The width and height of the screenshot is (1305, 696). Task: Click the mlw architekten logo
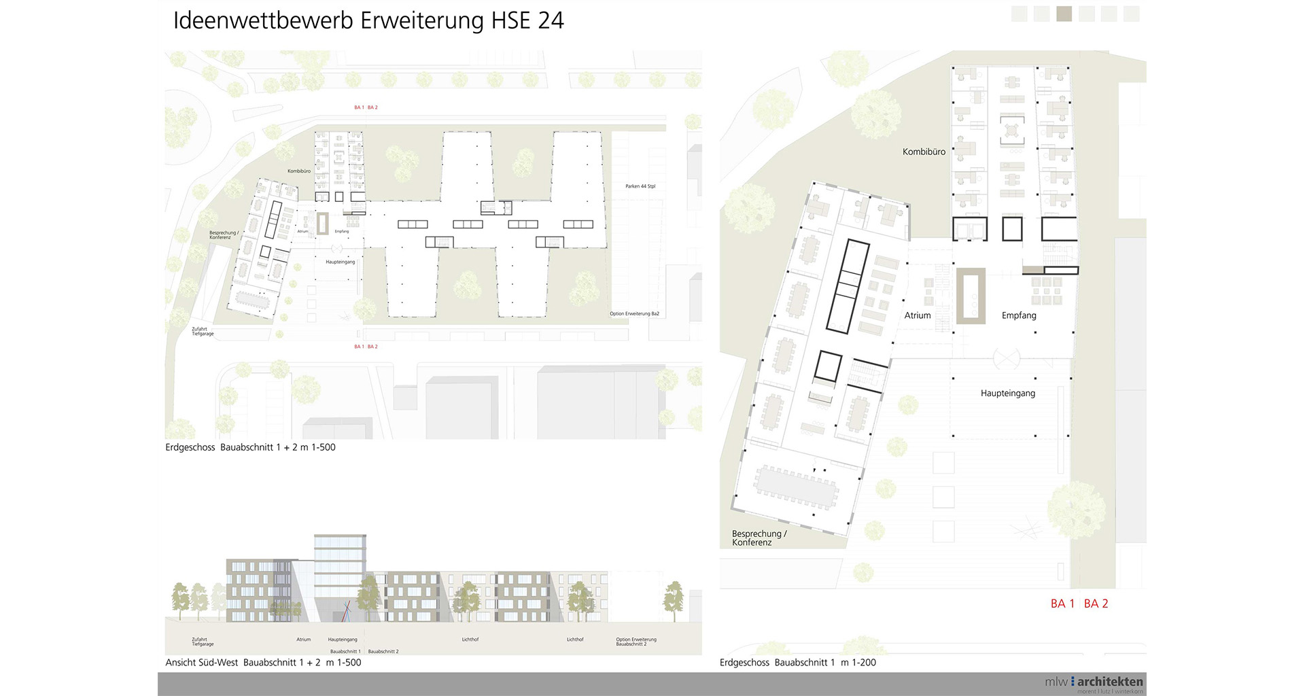(1094, 684)
